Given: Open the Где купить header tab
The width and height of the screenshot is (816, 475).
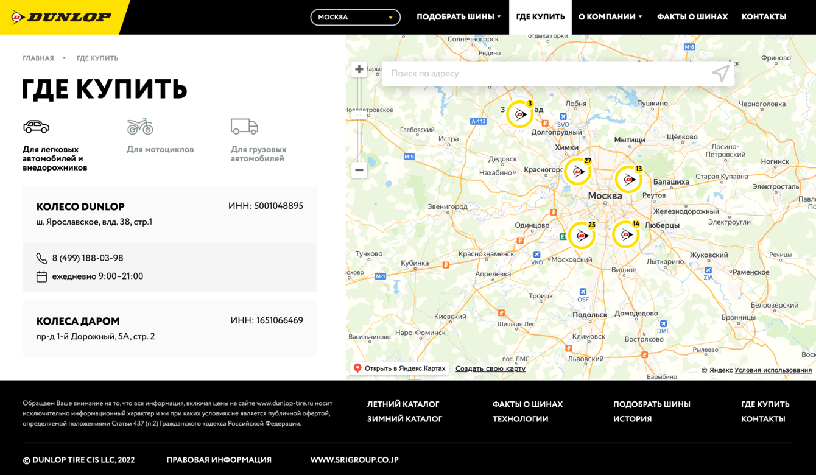Looking at the screenshot, I should pyautogui.click(x=540, y=17).
